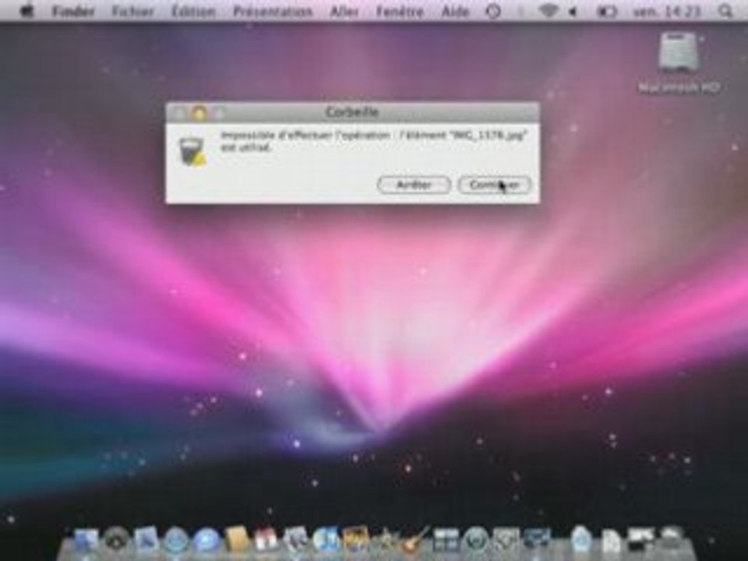Screen dimensions: 748x561
Task: Click the Arrêter button in the dialog
Action: 414,185
